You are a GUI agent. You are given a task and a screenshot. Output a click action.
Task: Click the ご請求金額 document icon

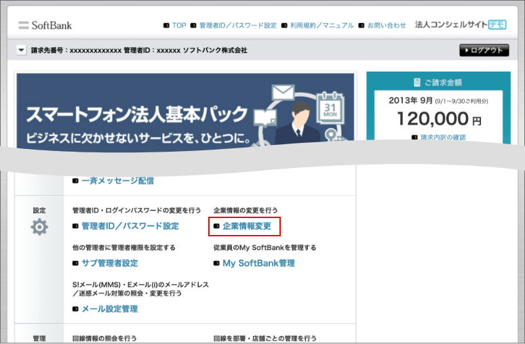tap(416, 83)
